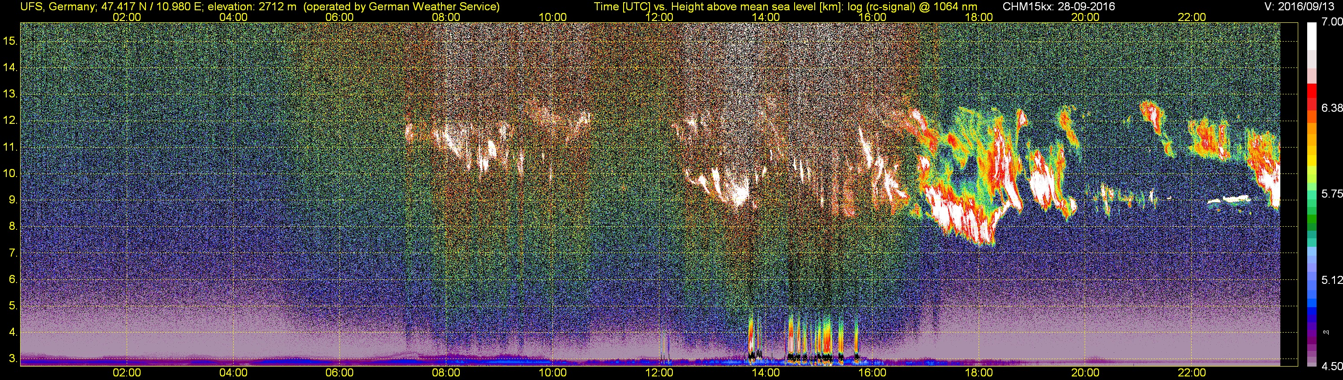Click the 5.12 colour scale value
This screenshot has height=380, width=1343.
1332,280
